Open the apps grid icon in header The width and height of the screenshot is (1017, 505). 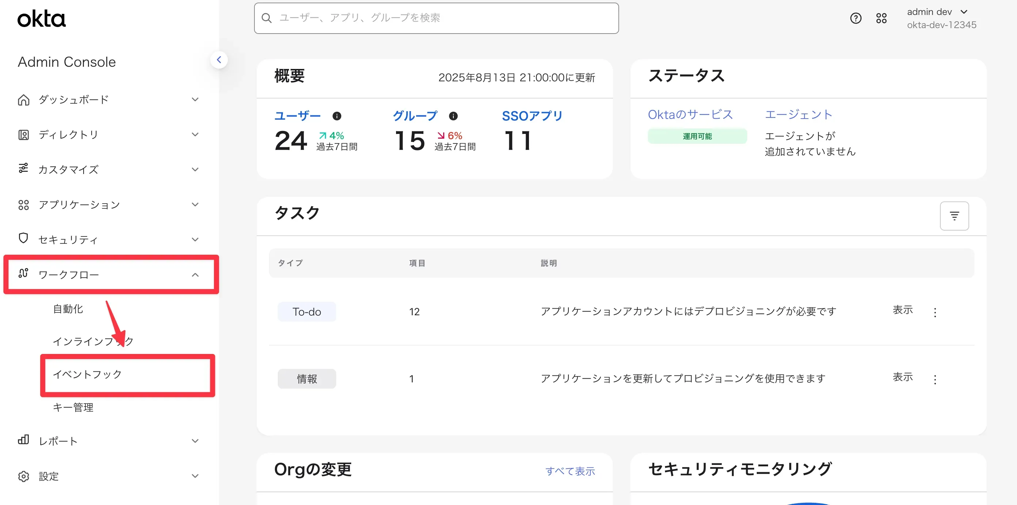coord(881,18)
